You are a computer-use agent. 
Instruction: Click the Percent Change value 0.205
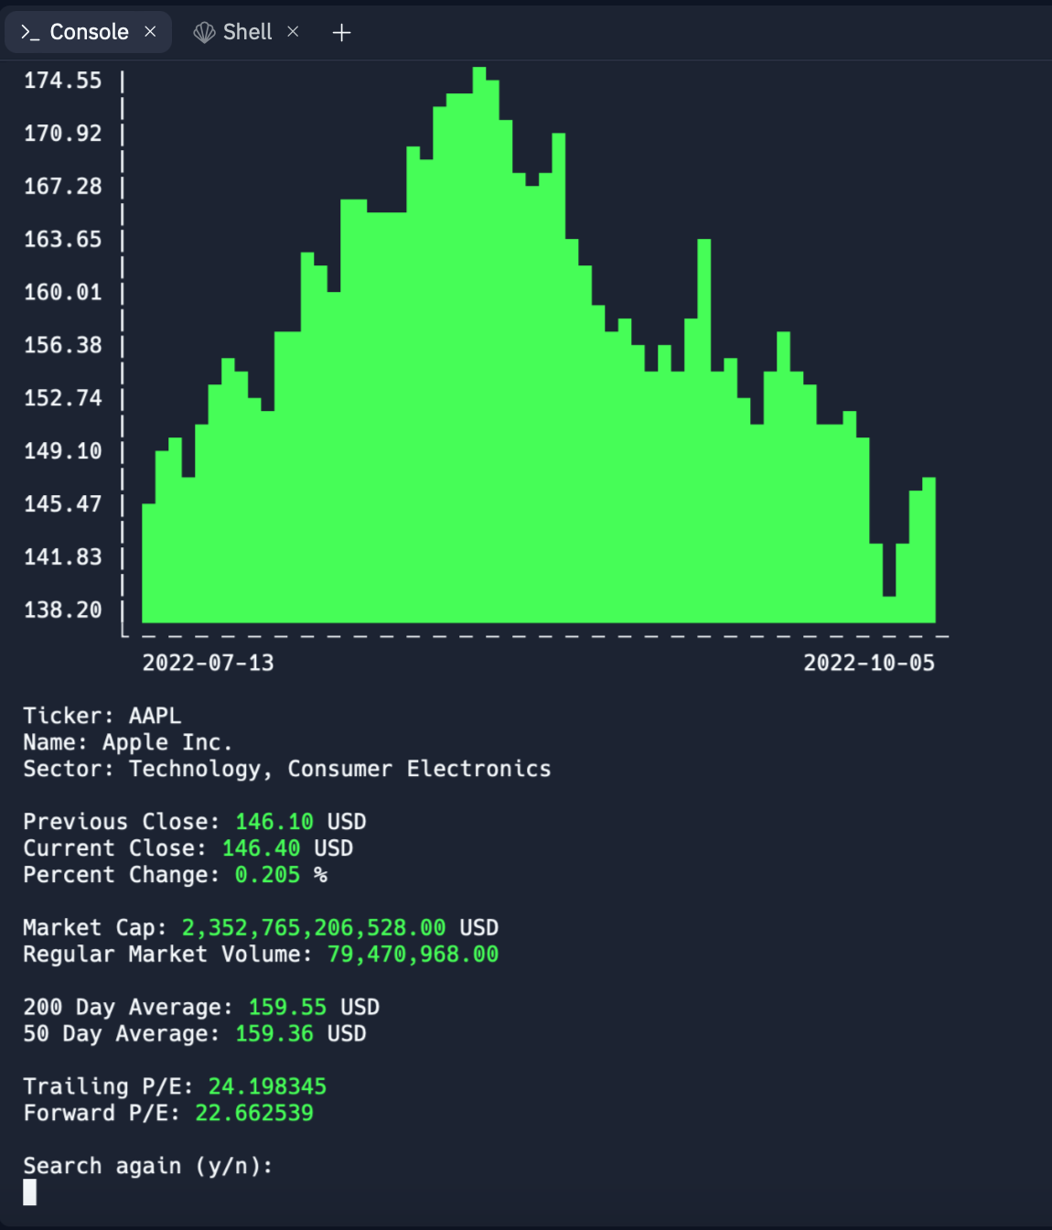[266, 875]
